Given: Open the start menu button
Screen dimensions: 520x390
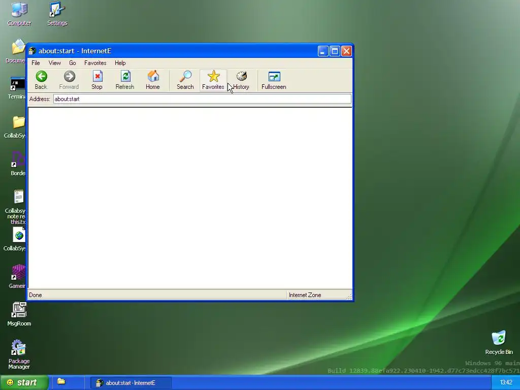Looking at the screenshot, I should point(24,382).
